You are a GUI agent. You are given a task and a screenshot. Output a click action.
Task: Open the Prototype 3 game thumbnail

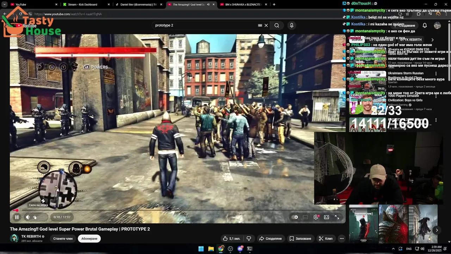tap(363, 224)
